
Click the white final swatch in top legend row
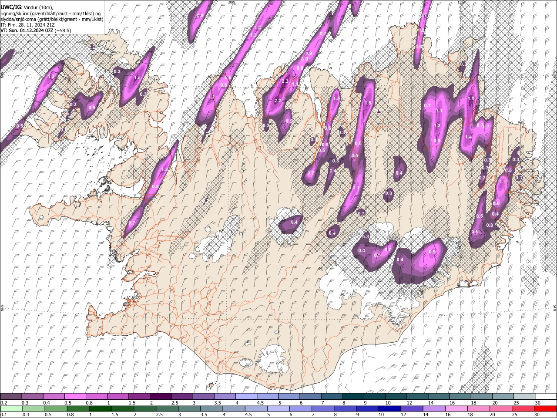tap(546, 396)
